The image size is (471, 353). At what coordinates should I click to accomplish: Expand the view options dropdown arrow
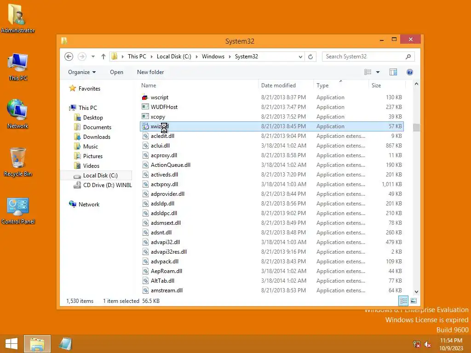378,72
